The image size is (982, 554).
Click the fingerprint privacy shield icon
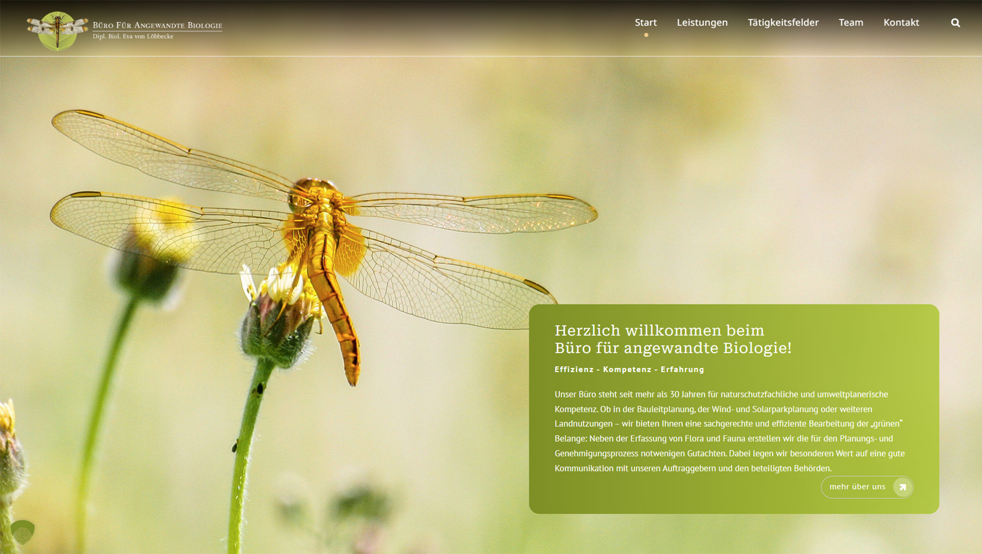(x=23, y=532)
